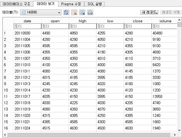The width and height of the screenshot is (182, 138).
Task: Sort by the low column header
Action: 110,21
